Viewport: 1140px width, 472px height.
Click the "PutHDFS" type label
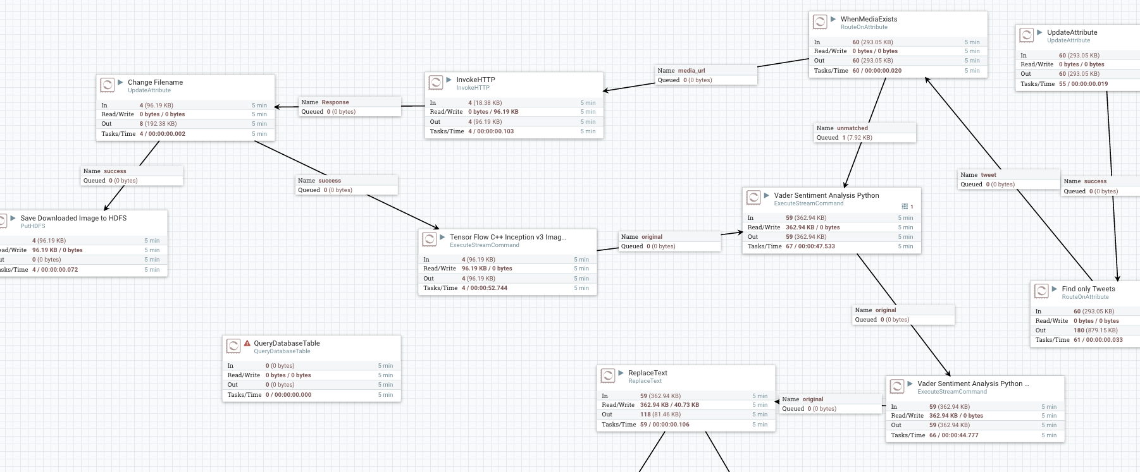(33, 226)
